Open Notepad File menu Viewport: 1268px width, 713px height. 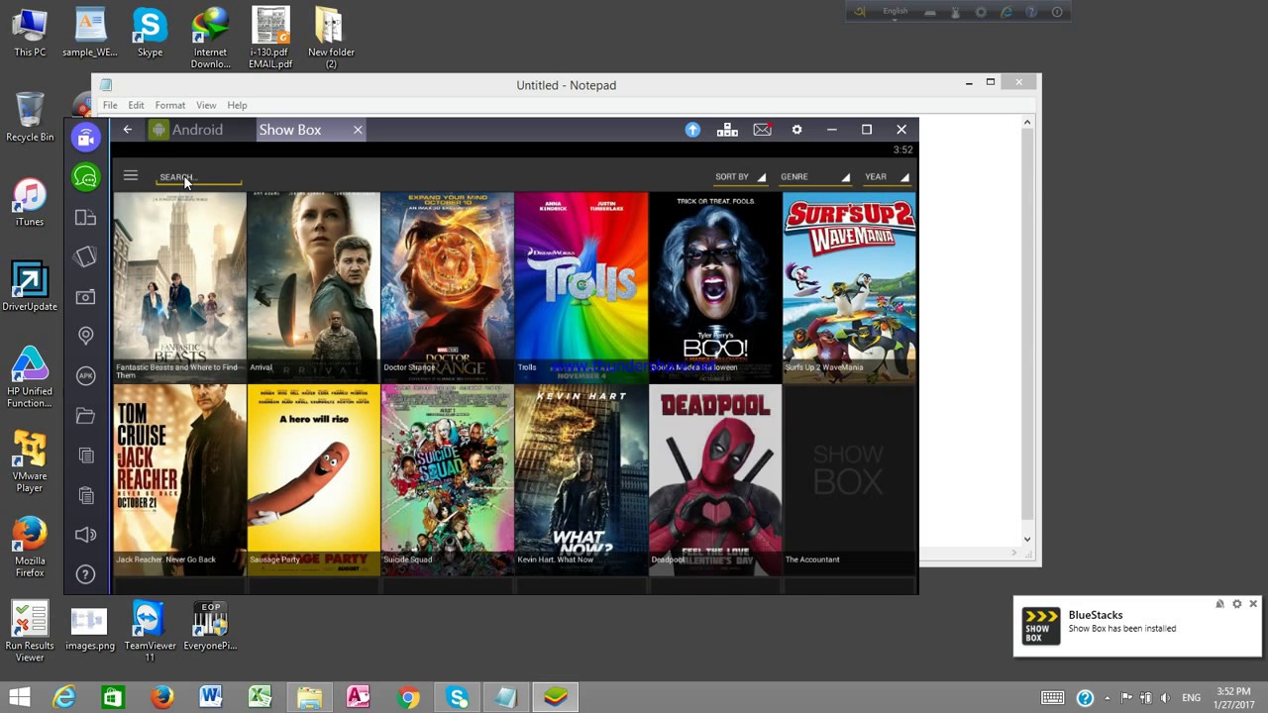tap(110, 105)
